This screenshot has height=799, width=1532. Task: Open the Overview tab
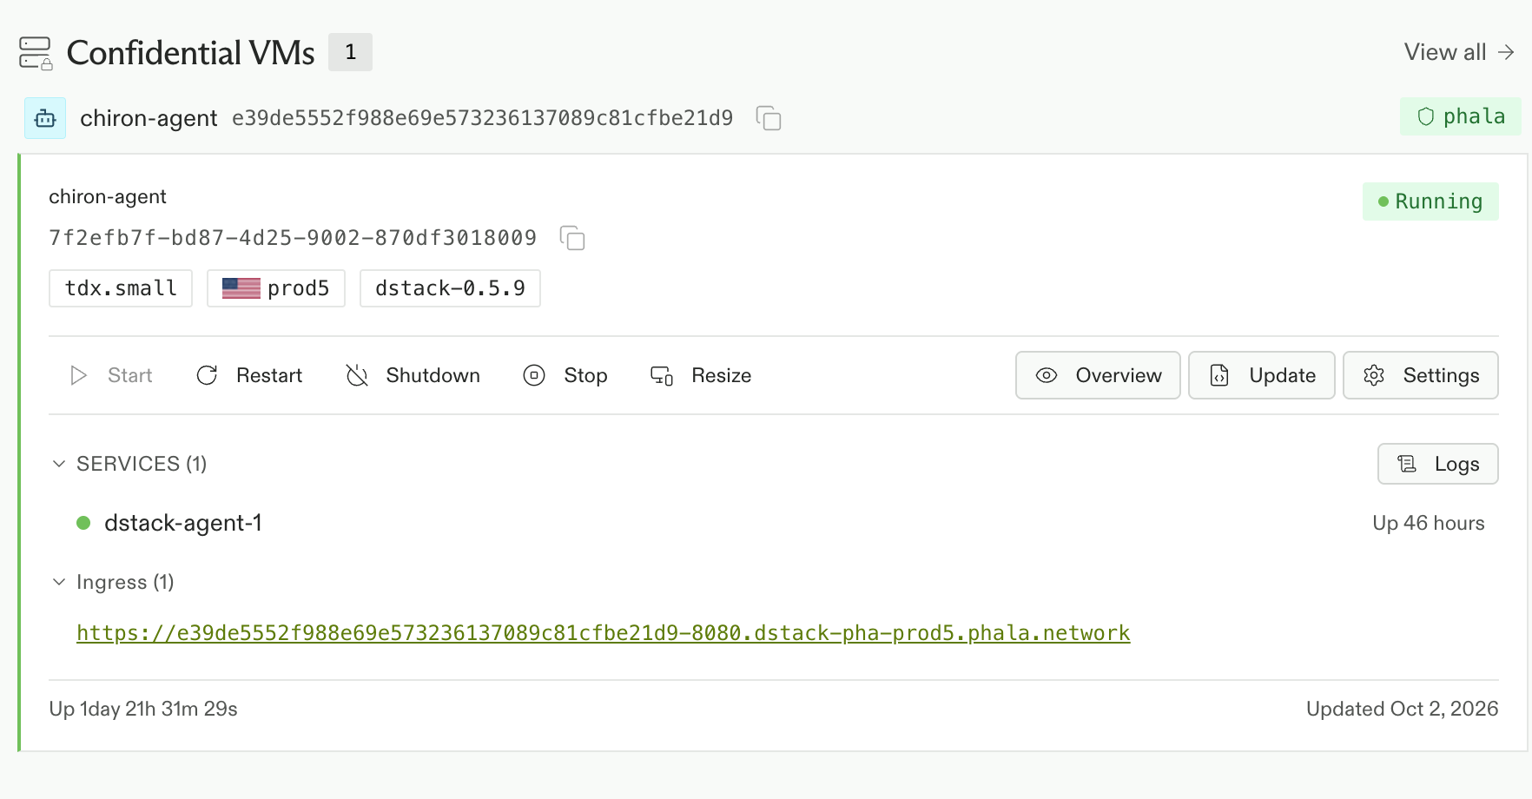click(1098, 375)
